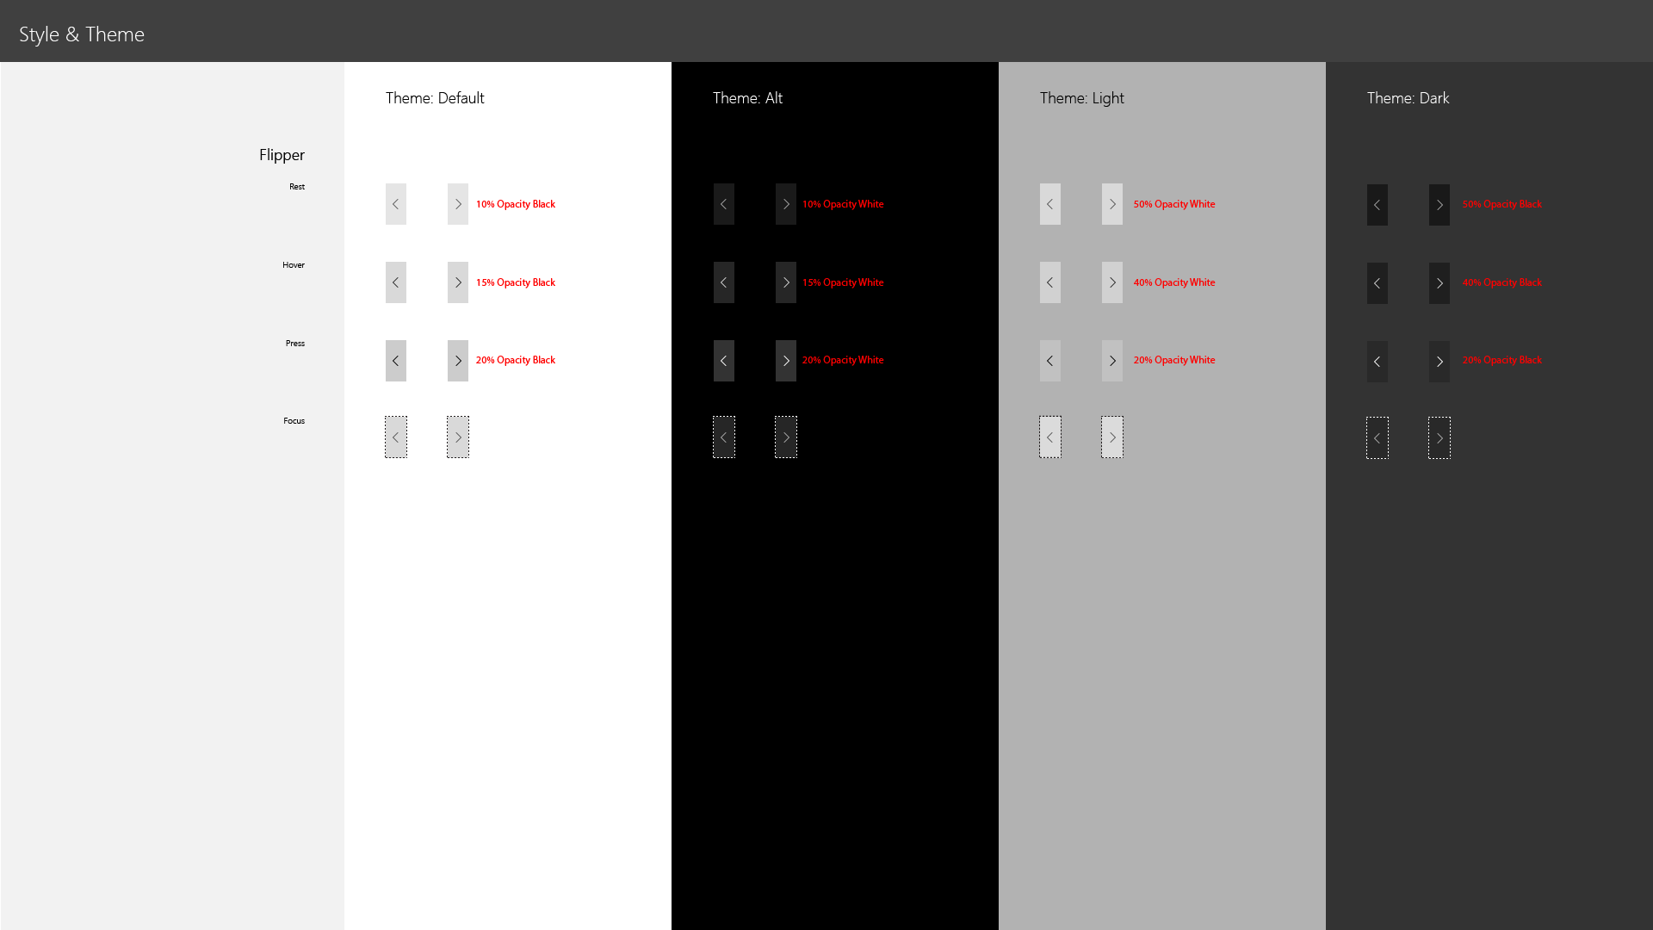Click the left flipper arrow in Theme Default Press

click(395, 360)
